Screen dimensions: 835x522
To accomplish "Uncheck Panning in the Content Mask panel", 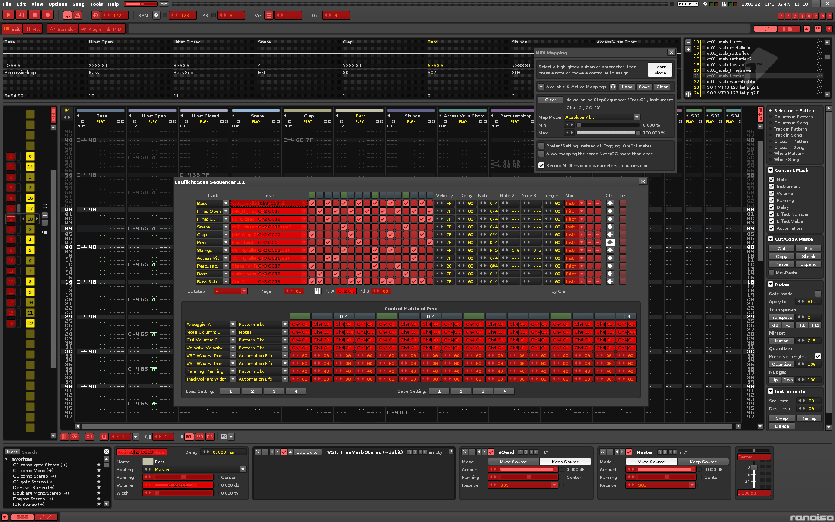I will tap(772, 200).
